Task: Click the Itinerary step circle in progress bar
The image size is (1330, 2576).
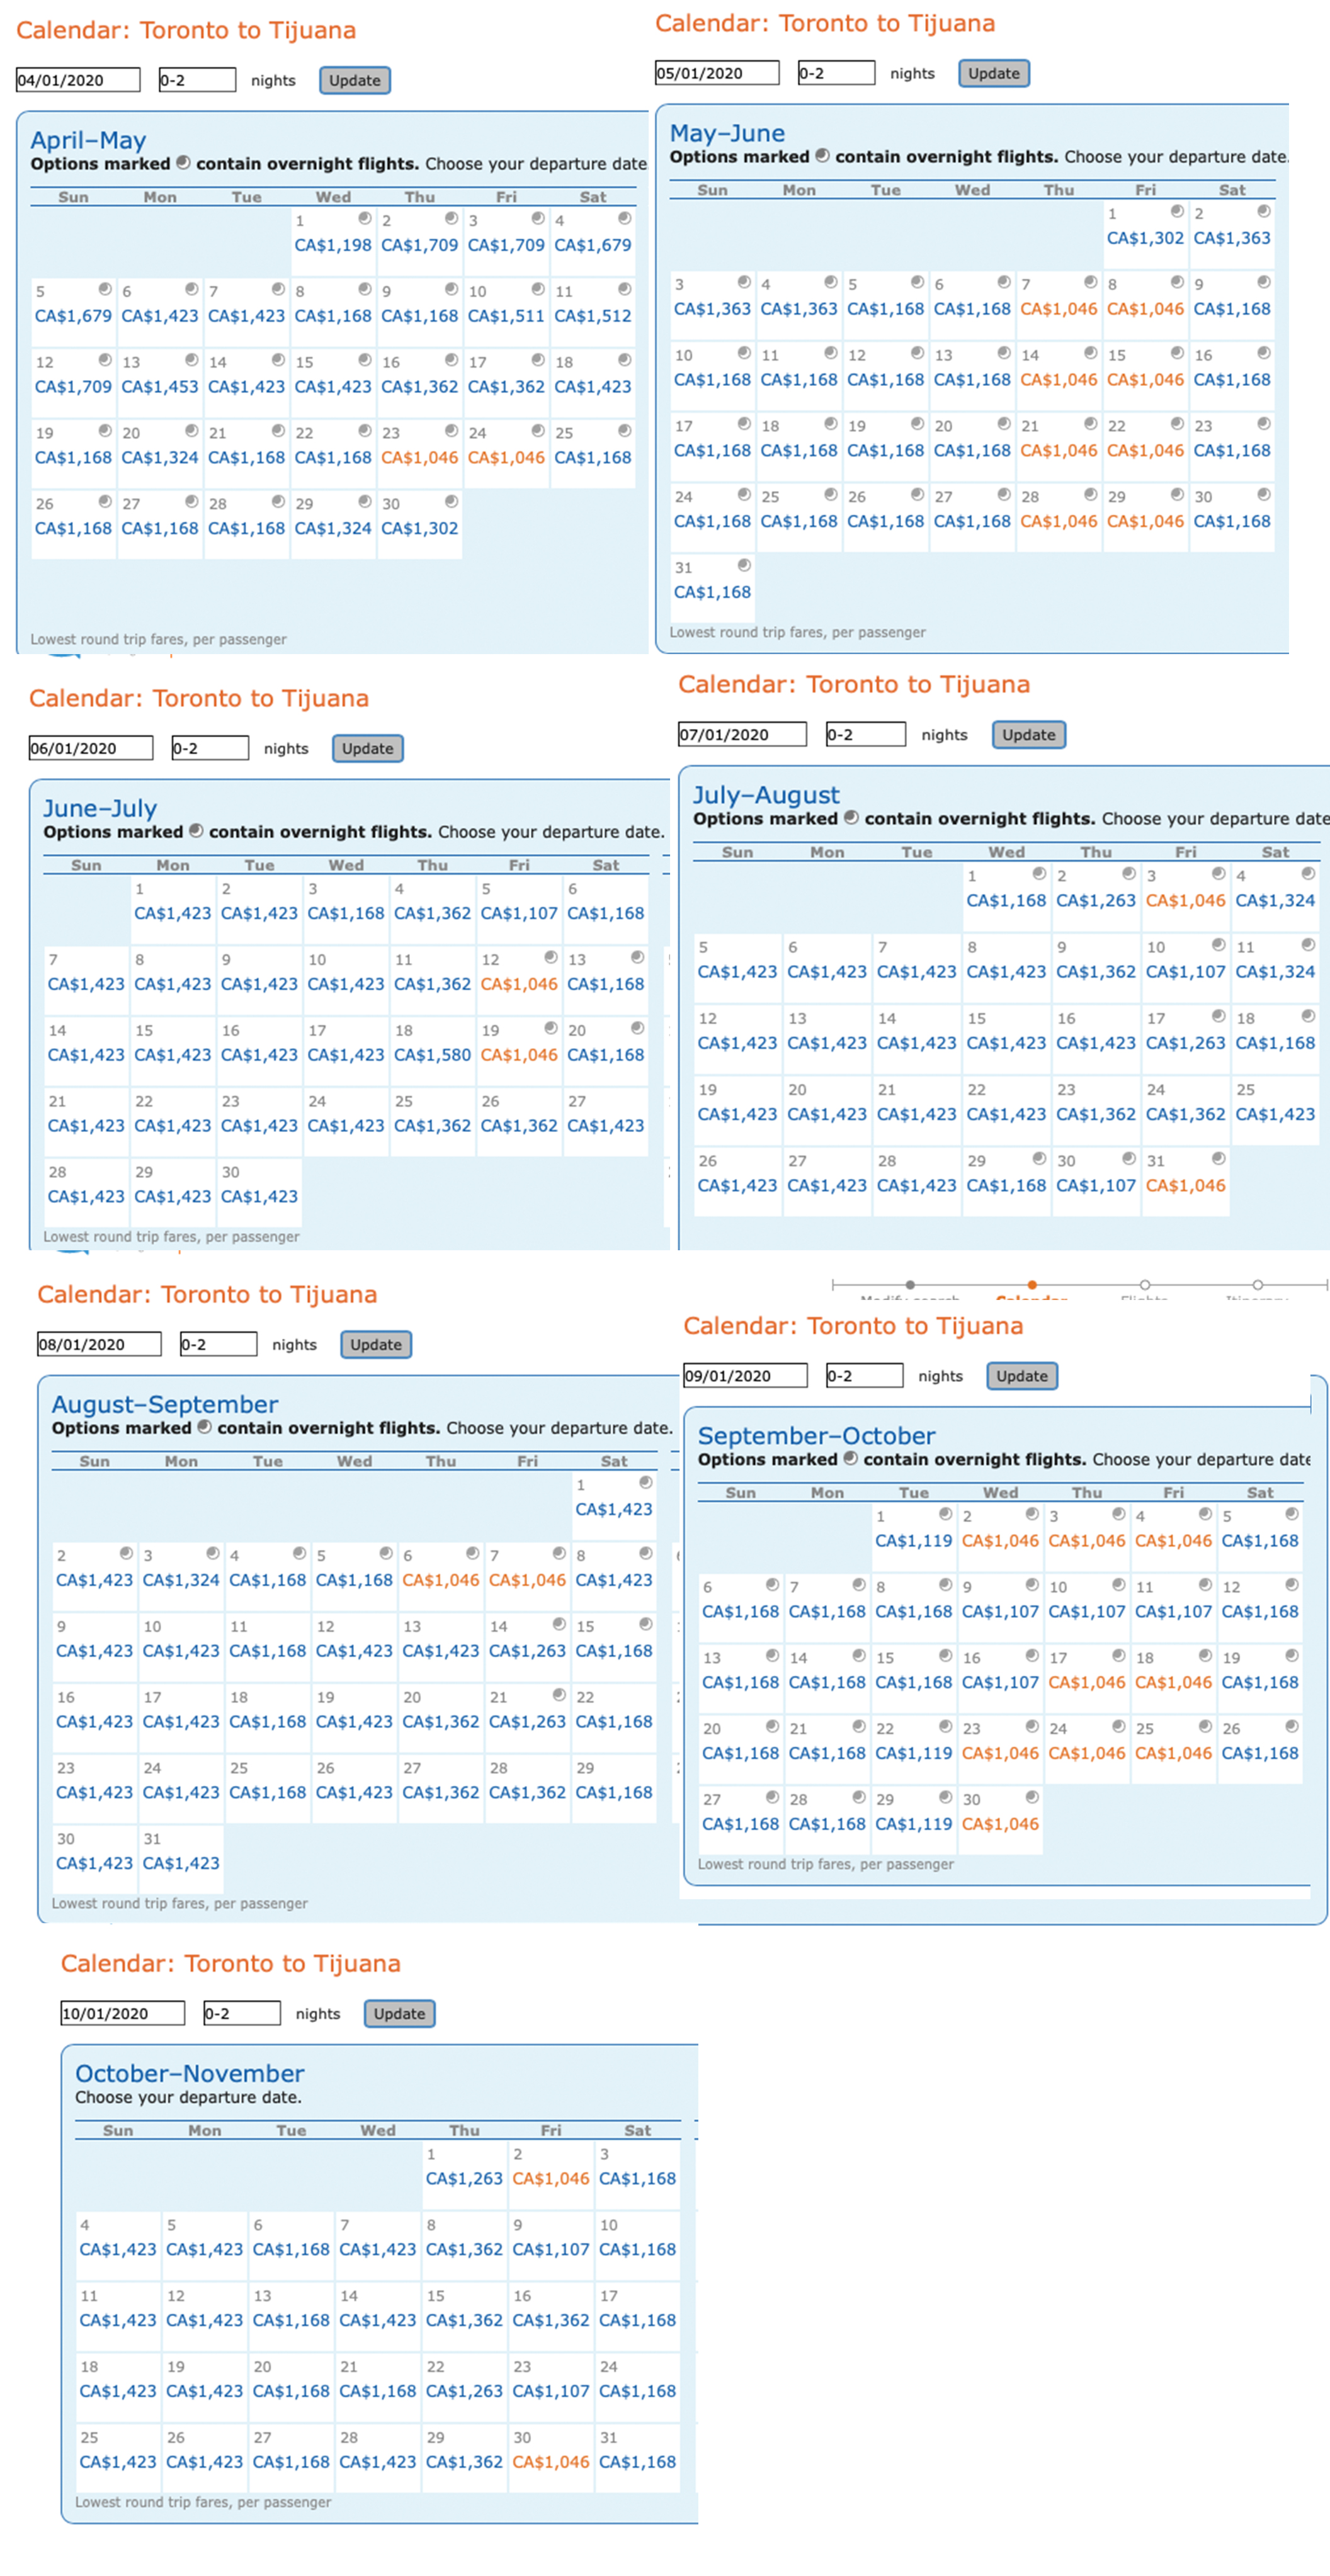Action: click(x=1257, y=1284)
